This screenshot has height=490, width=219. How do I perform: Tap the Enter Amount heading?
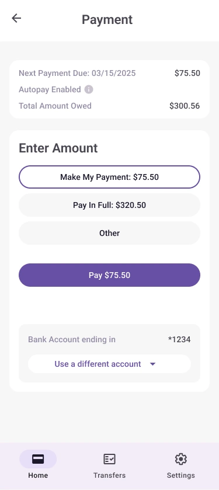click(x=58, y=148)
